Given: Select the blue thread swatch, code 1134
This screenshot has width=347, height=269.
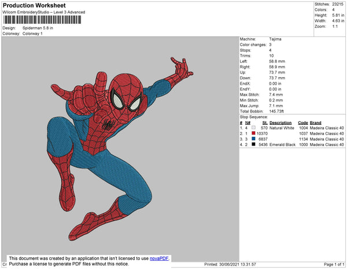Looking at the screenshot, I should tap(253, 139).
